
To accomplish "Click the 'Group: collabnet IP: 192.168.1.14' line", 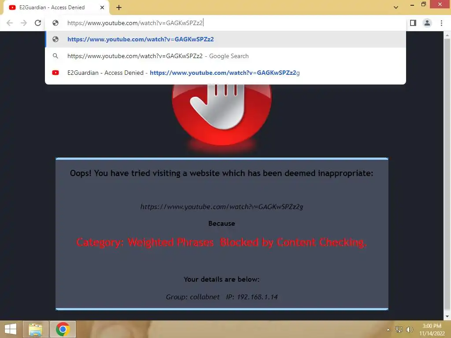I will point(222,297).
